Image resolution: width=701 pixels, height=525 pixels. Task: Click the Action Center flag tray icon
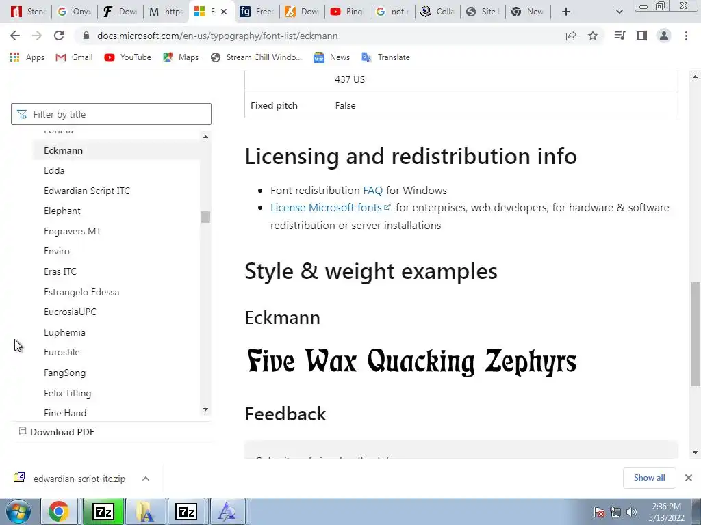pyautogui.click(x=600, y=512)
